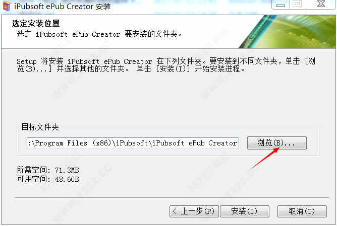Close the iPubsoft ePub Creator installer
The height and width of the screenshot is (226, 337).
[x=321, y=5]
